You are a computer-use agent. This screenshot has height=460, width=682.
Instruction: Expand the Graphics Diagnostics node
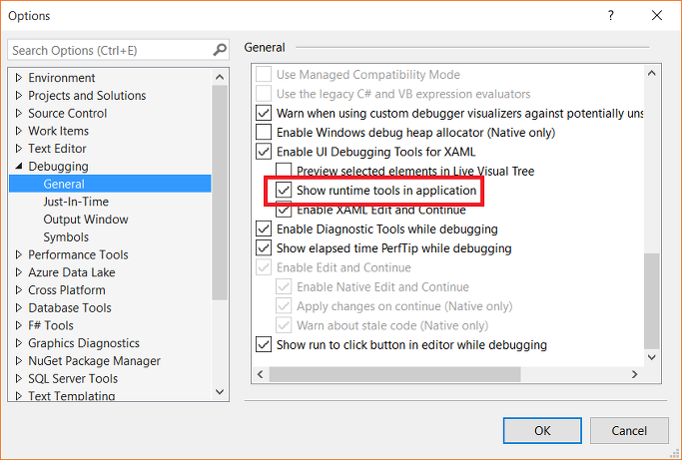19,343
